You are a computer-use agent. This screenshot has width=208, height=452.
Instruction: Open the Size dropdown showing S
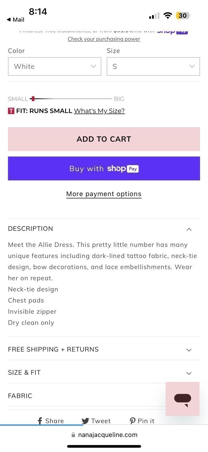tap(153, 66)
